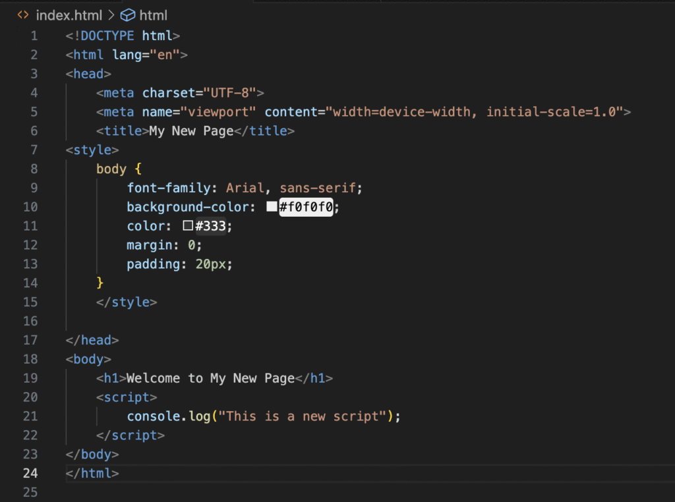
Task: Place cursor in the highlighted #f0f0f0 hex value
Action: [x=307, y=207]
